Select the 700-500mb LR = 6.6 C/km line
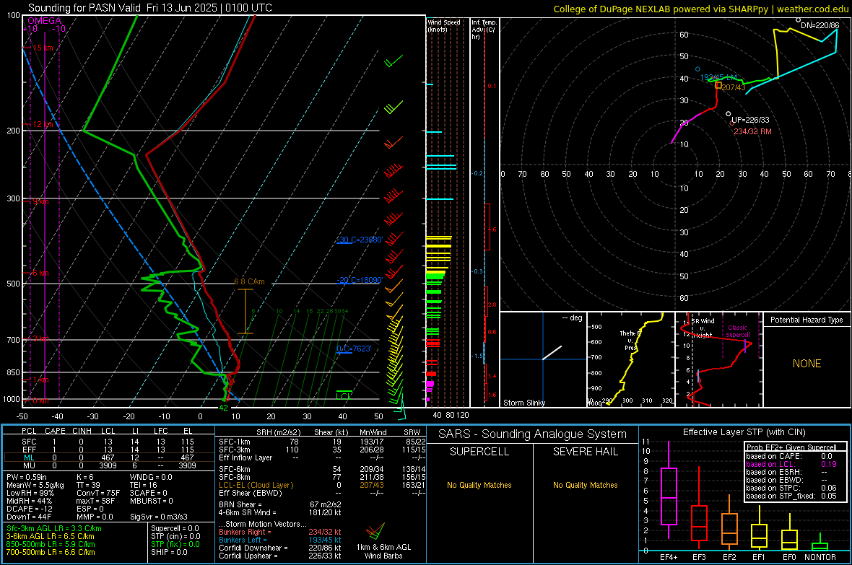 click(51, 552)
